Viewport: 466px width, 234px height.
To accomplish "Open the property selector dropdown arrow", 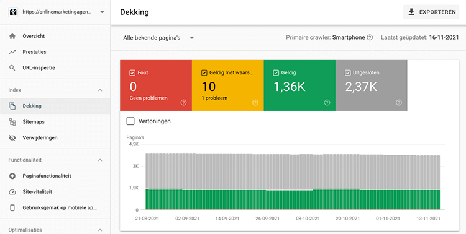I will point(102,12).
